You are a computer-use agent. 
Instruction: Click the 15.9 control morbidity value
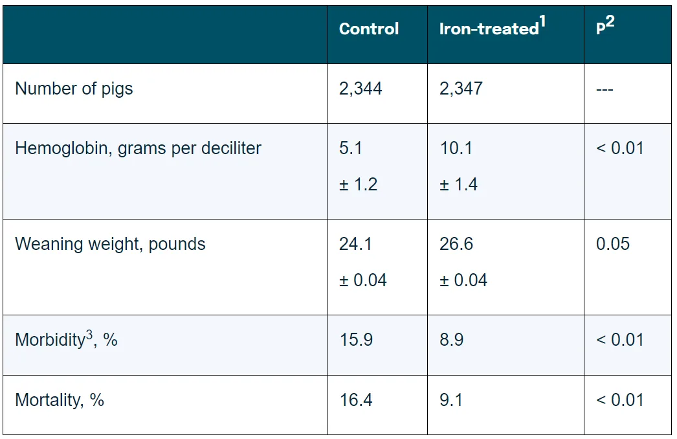(356, 340)
